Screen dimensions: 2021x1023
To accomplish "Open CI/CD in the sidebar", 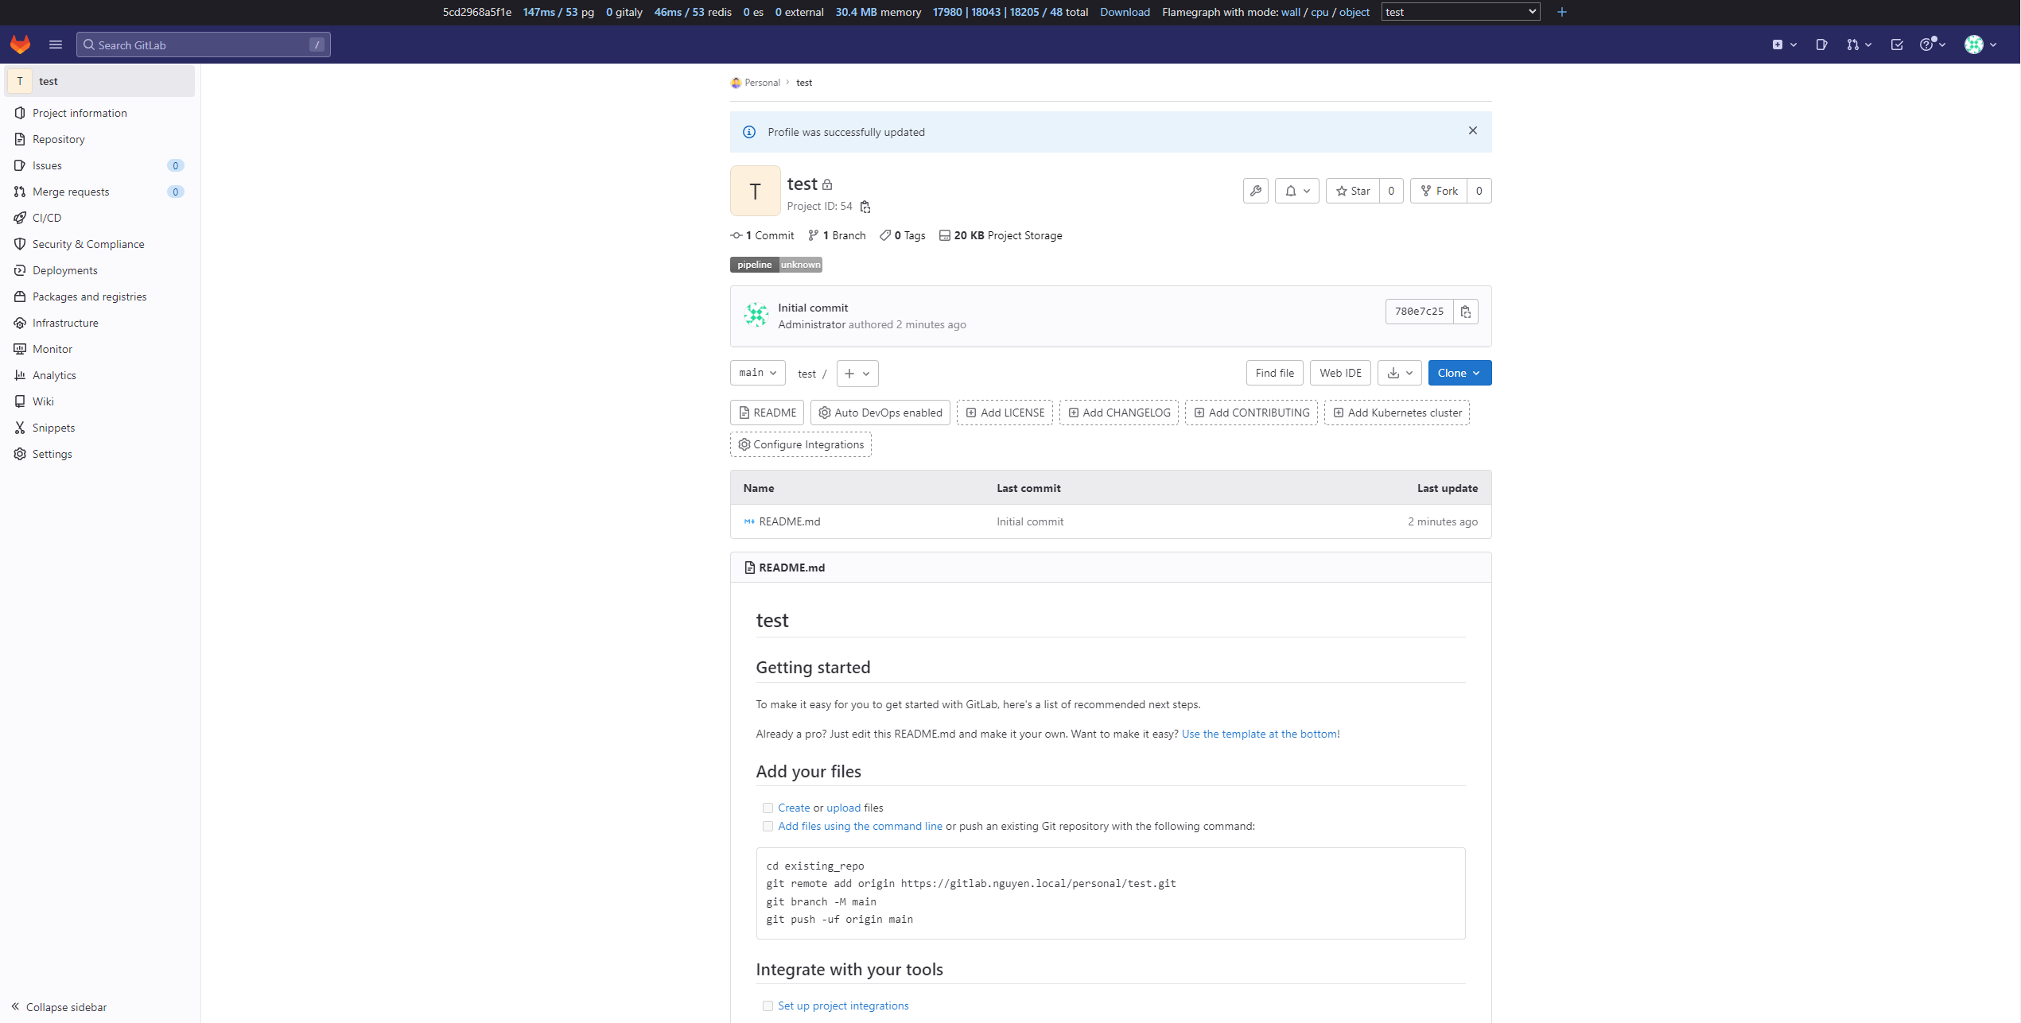I will coord(47,218).
